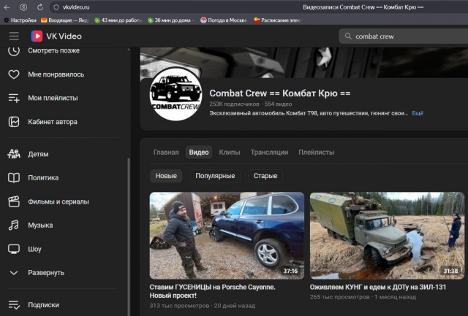Open Мне понравилось in sidebar
The image size is (468, 316).
pyautogui.click(x=56, y=74)
